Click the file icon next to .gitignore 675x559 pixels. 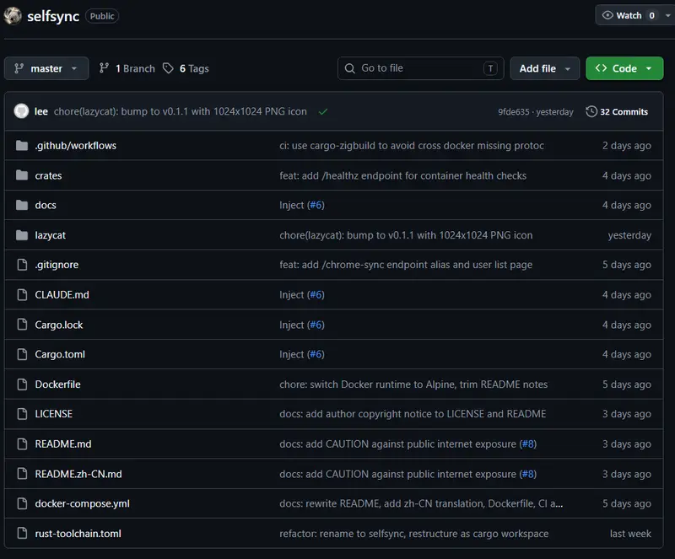point(22,265)
